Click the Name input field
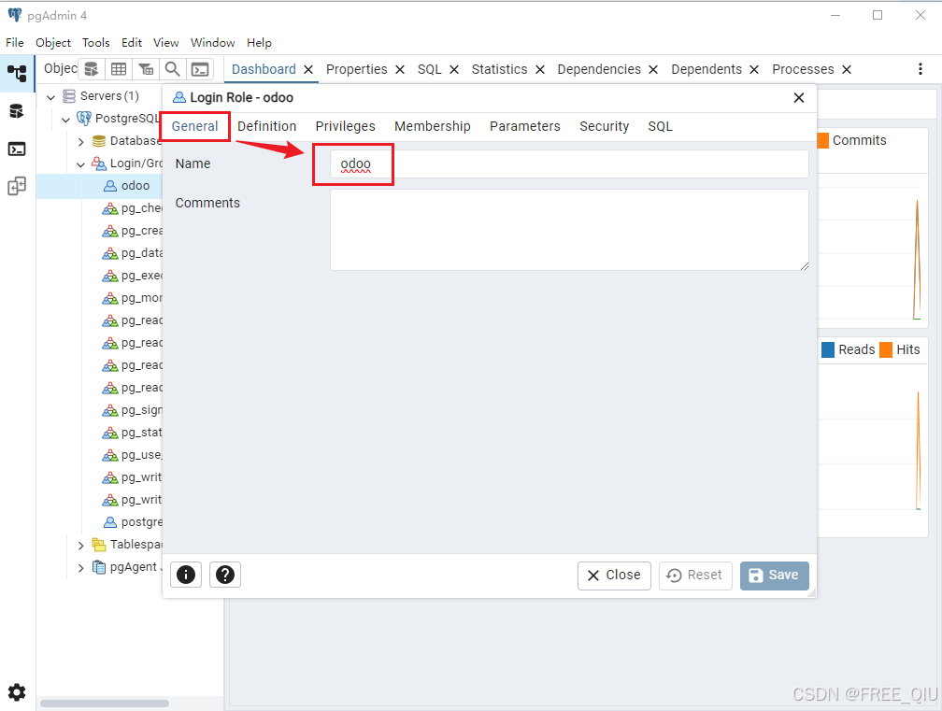 pos(569,164)
